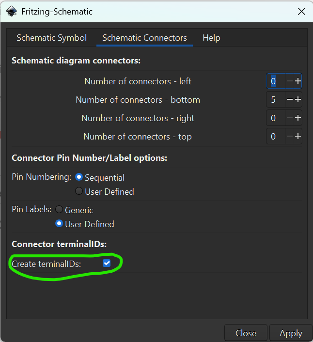Image resolution: width=313 pixels, height=342 pixels.
Task: Click the Apply button
Action: click(291, 333)
